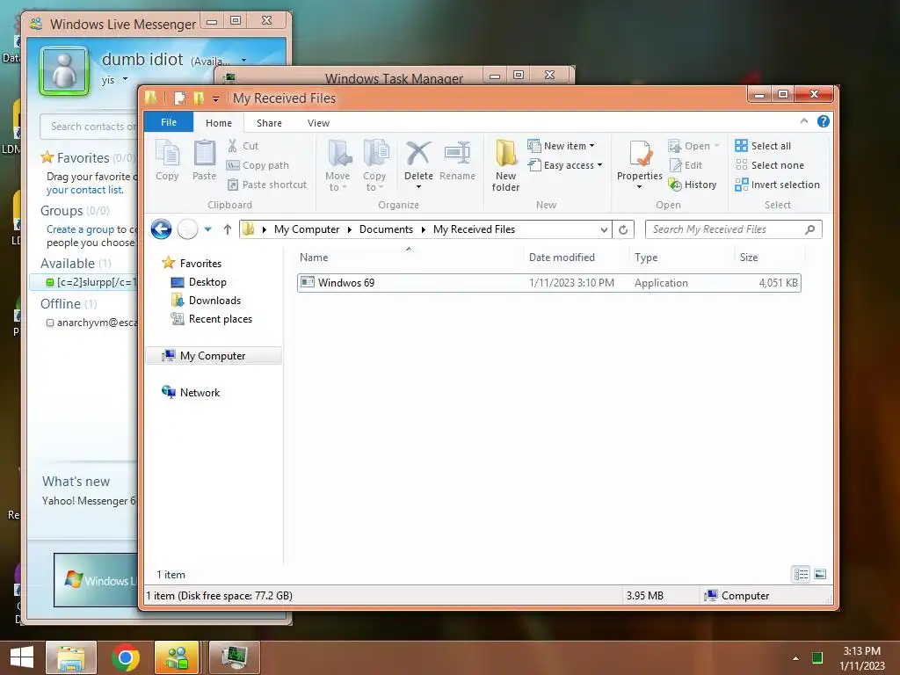Click Windows Live Messenger taskbar icon

177,657
